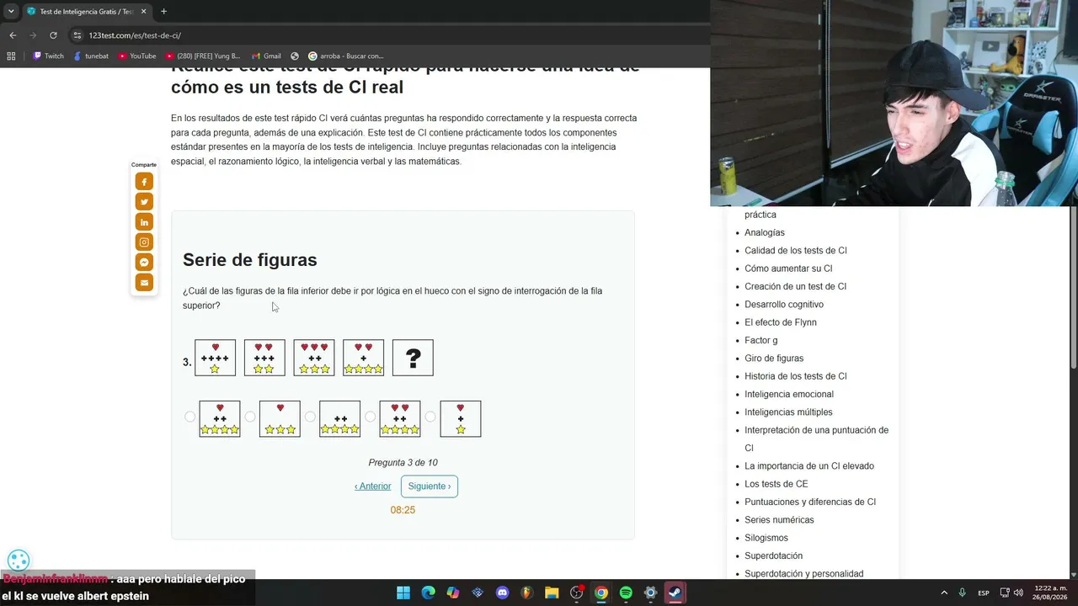
Task: Switch the ESP keyboard language indicator
Action: pos(984,593)
